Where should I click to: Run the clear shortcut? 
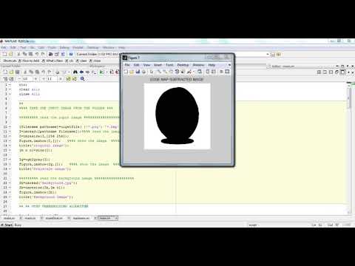[81, 61]
